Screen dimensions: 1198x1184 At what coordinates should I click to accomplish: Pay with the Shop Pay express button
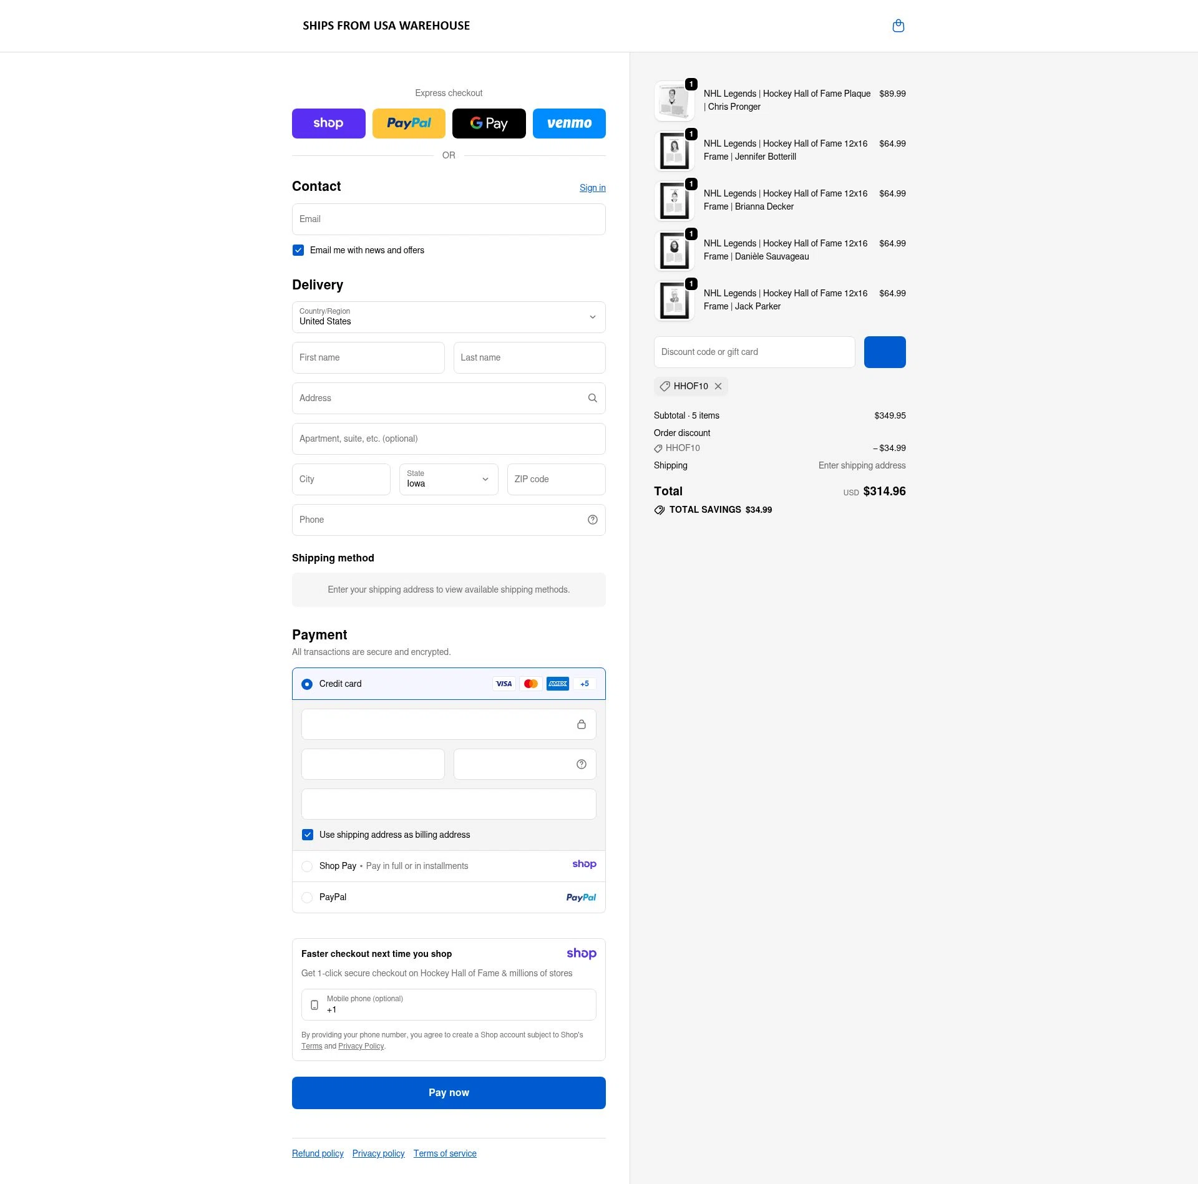click(329, 123)
